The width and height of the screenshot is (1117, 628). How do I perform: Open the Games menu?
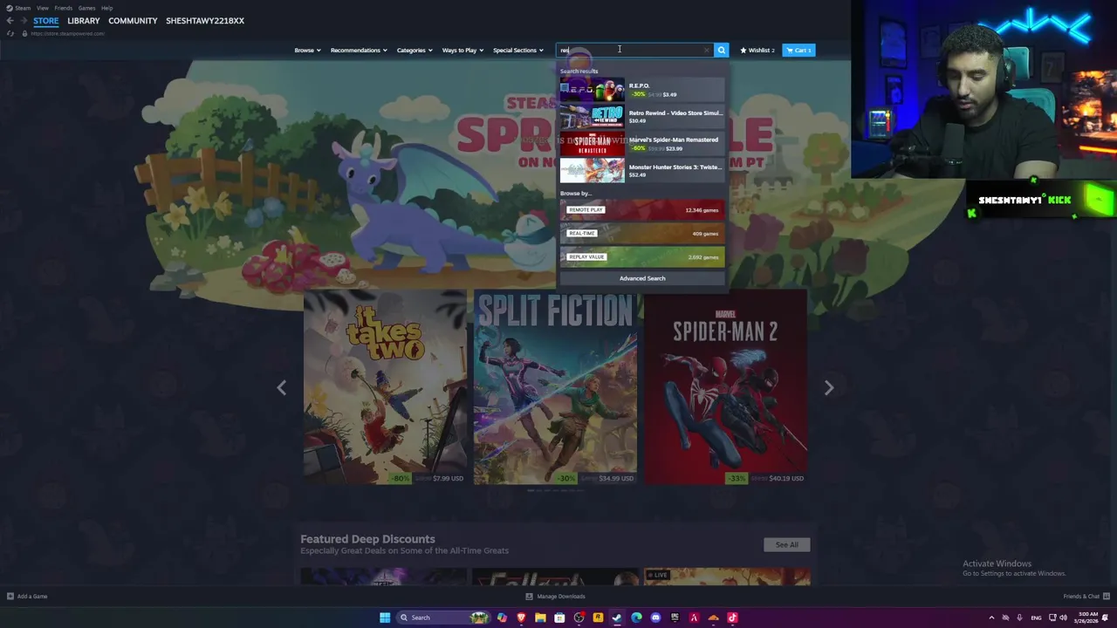tap(86, 8)
